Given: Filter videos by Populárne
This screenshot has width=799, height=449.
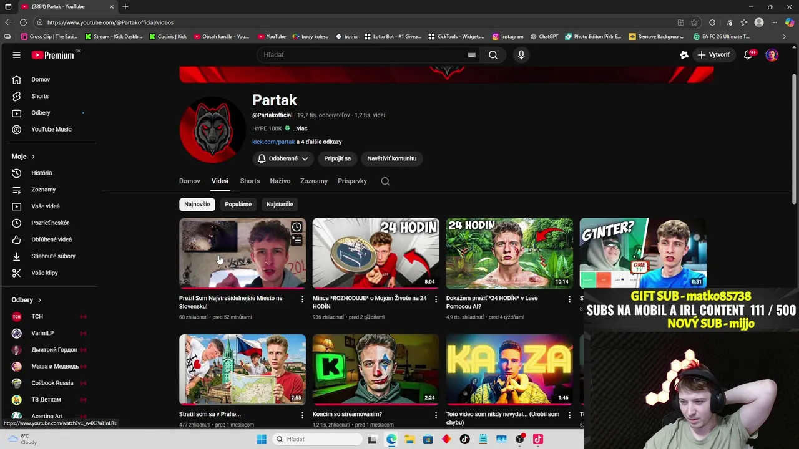Looking at the screenshot, I should click(238, 204).
